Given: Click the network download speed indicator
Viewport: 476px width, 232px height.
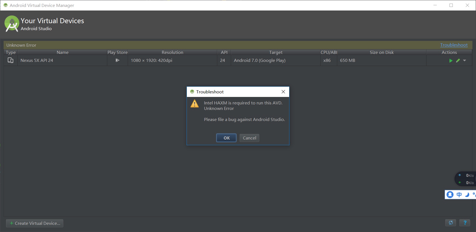Looking at the screenshot, I should click(x=467, y=183).
